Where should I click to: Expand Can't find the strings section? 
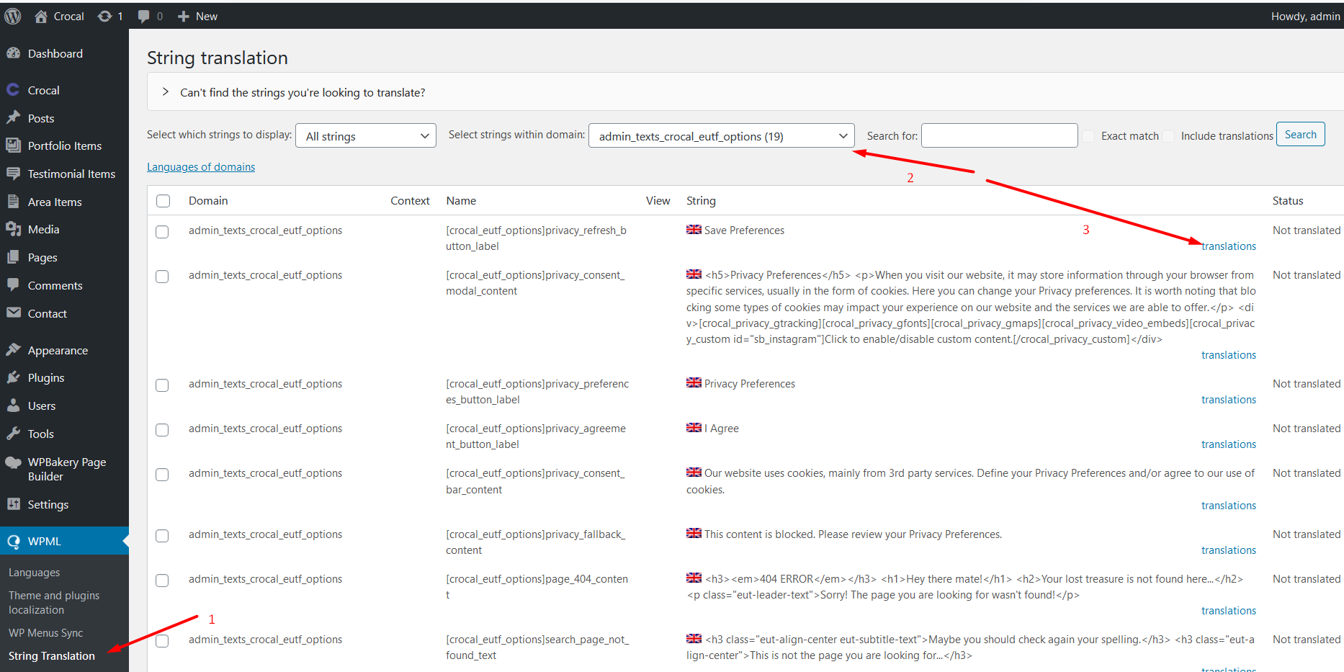click(166, 92)
